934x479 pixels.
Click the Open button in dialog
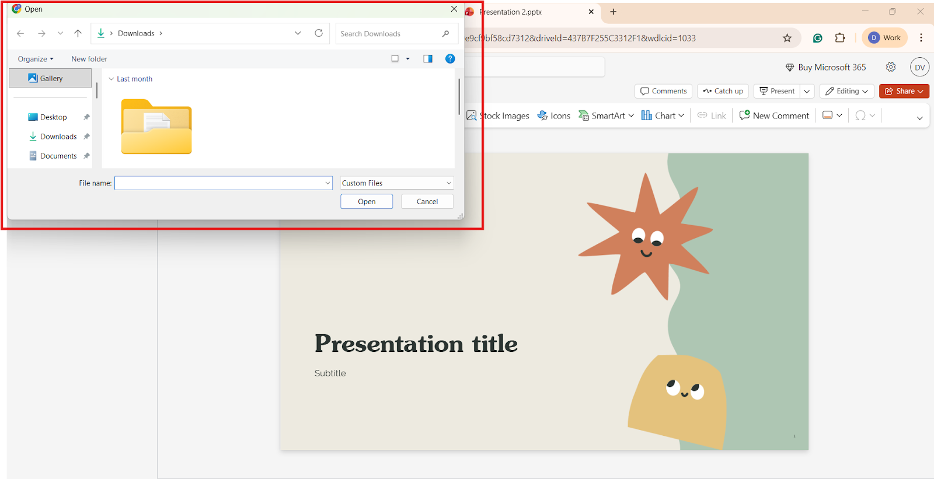point(367,201)
